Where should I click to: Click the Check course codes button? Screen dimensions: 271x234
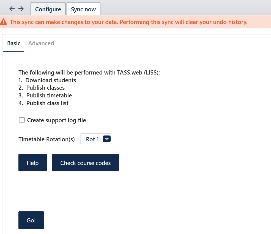click(86, 163)
